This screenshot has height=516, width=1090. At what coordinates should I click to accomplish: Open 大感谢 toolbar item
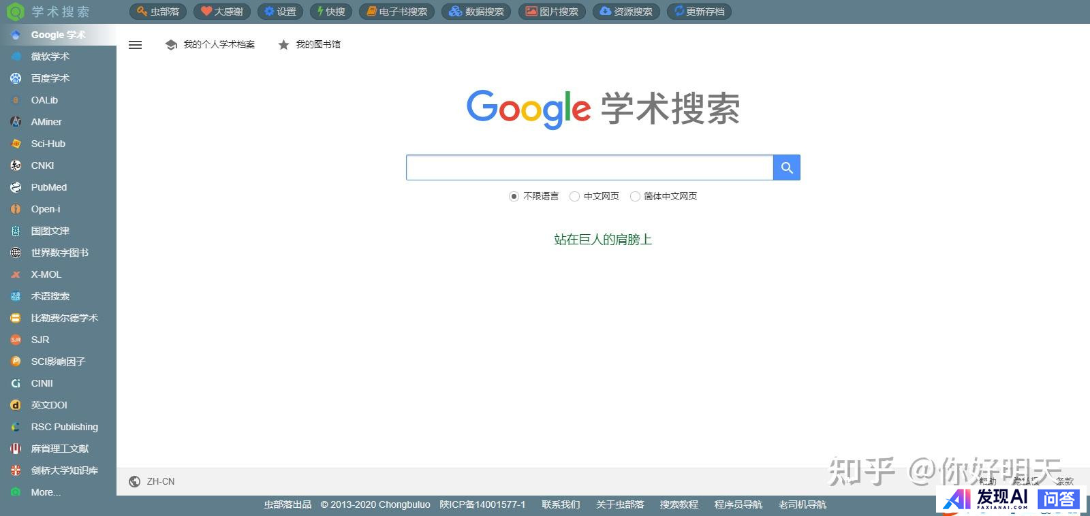[222, 12]
